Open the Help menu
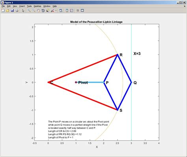This screenshot has height=157, width=187. point(54,6)
